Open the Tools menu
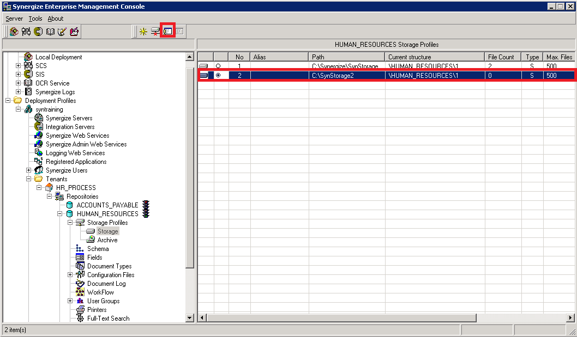The image size is (577, 337). pos(35,19)
